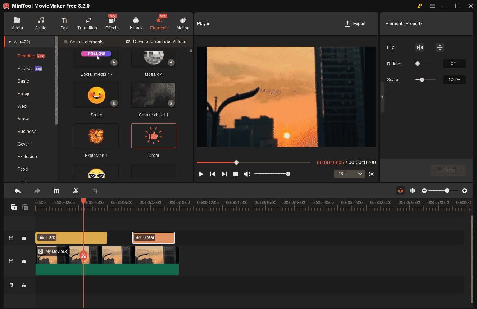Stop the playback
This screenshot has height=309, width=477.
(x=236, y=174)
